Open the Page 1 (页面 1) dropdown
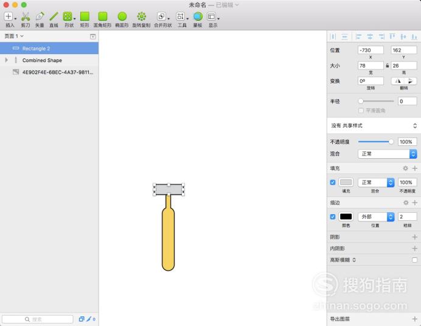The height and width of the screenshot is (326, 421). tap(14, 36)
